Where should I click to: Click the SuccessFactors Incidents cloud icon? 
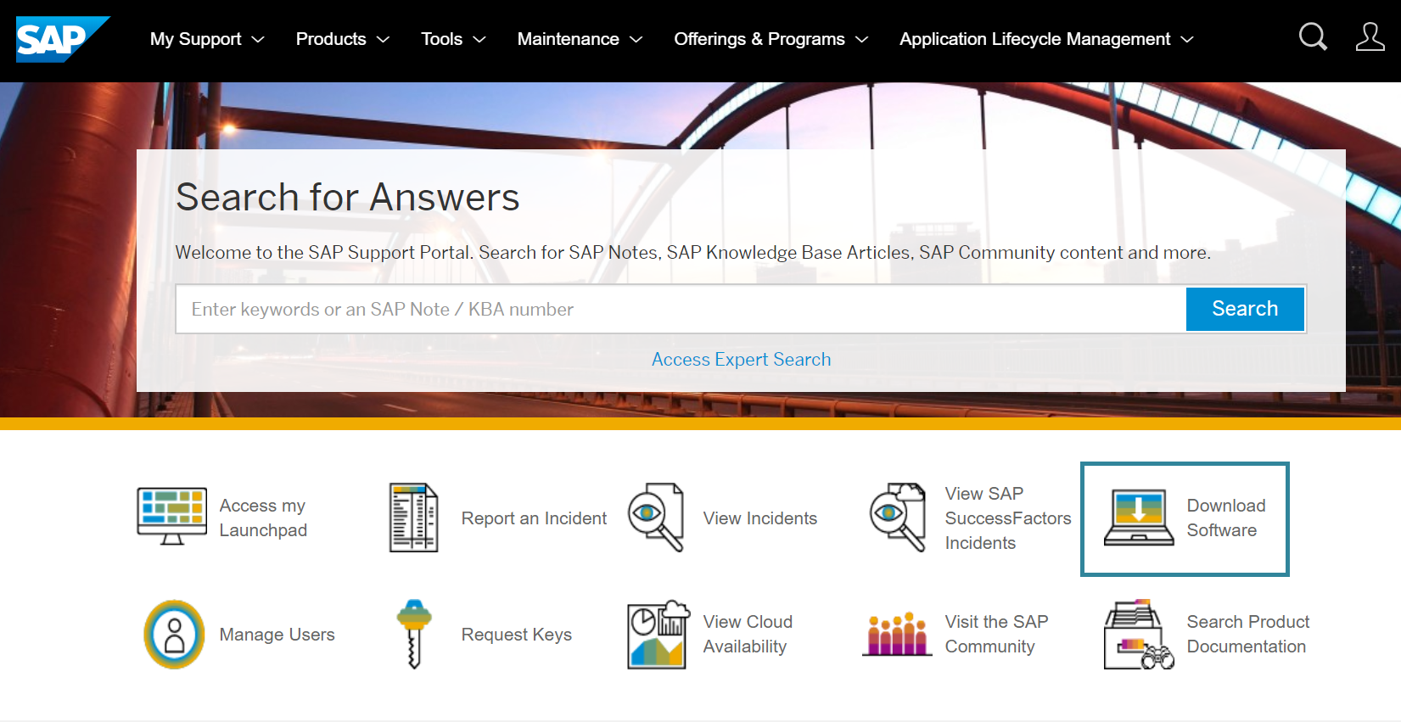pyautogui.click(x=898, y=518)
